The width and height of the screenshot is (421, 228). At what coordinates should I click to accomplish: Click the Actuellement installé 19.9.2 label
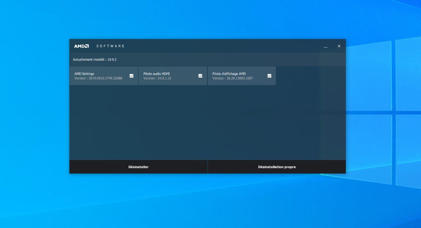95,60
